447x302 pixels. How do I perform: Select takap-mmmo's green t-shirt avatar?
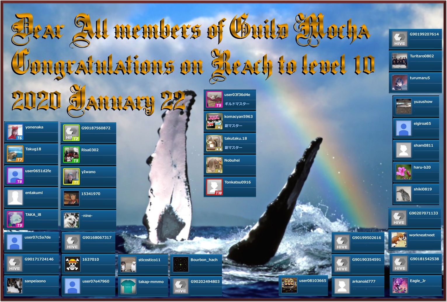click(x=128, y=287)
